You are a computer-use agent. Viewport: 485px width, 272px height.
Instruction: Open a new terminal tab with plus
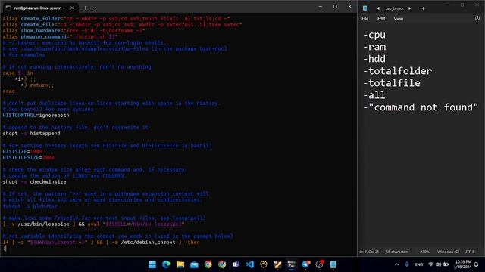tap(85, 8)
